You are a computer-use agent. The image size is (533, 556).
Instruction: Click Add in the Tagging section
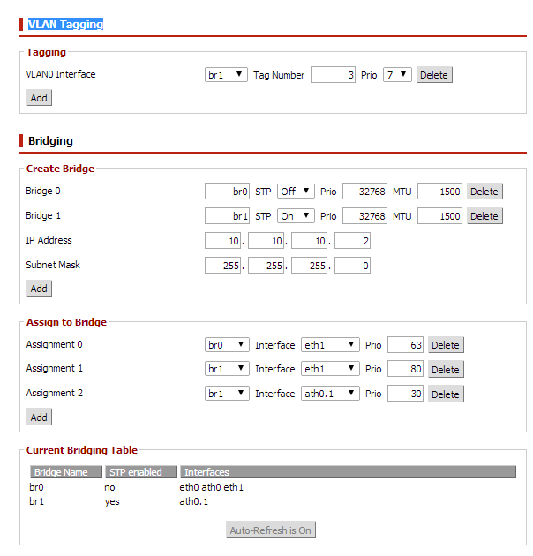39,97
